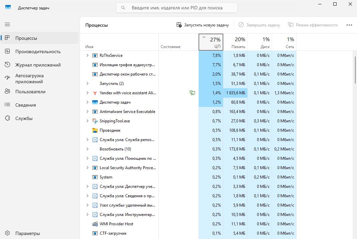
Task: Click the Yandex browser process icon
Action: tap(95, 93)
